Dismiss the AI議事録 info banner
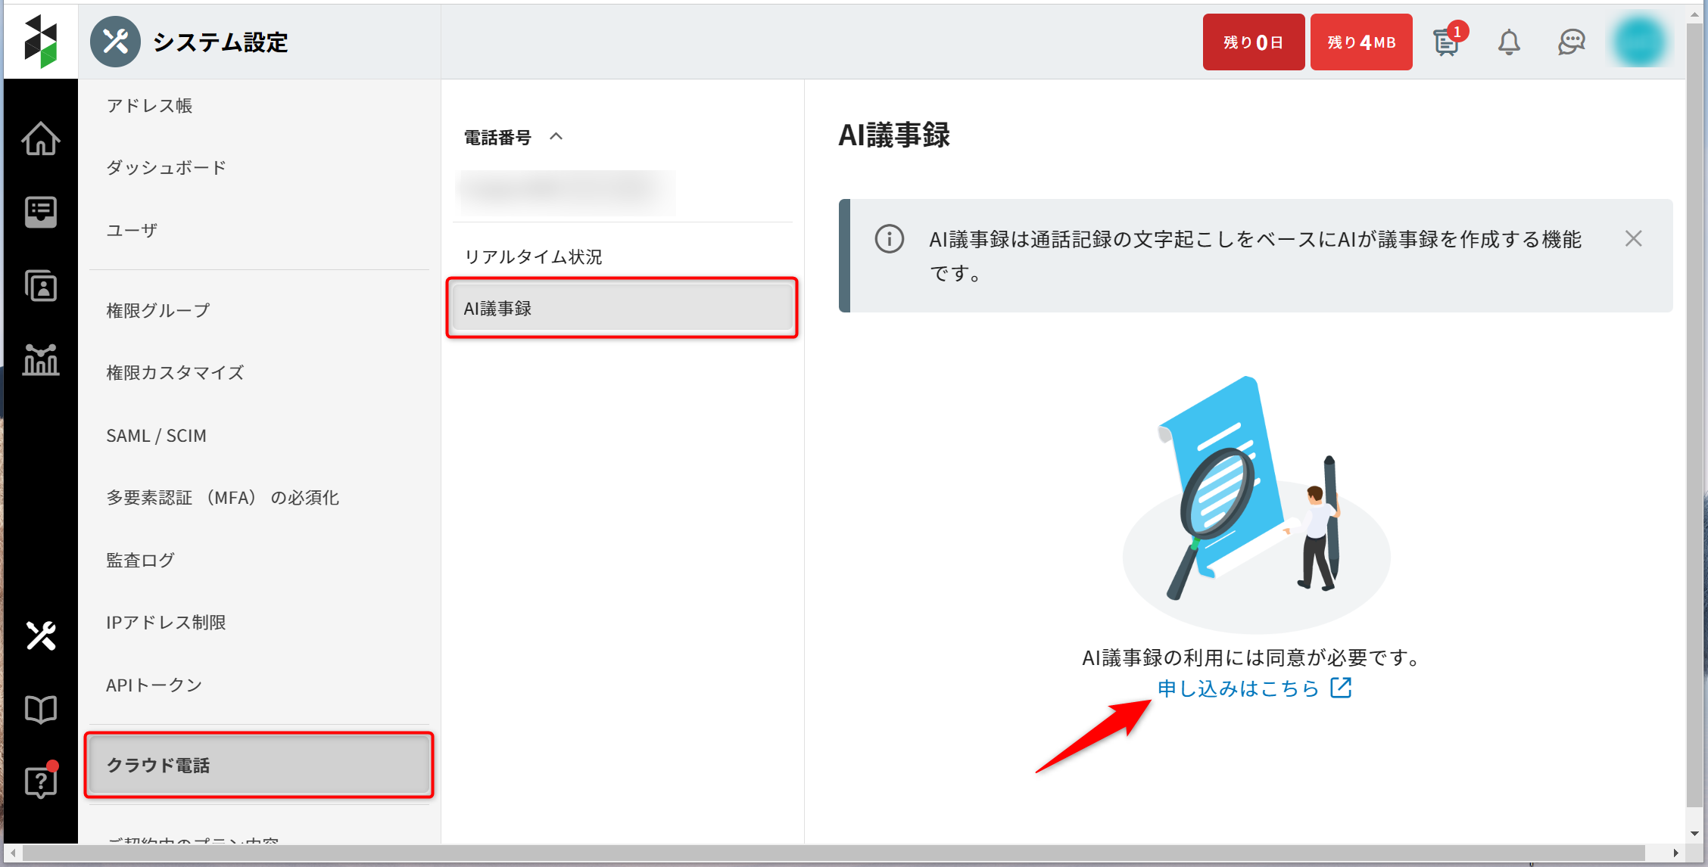Viewport: 1708px width, 867px height. coord(1633,239)
